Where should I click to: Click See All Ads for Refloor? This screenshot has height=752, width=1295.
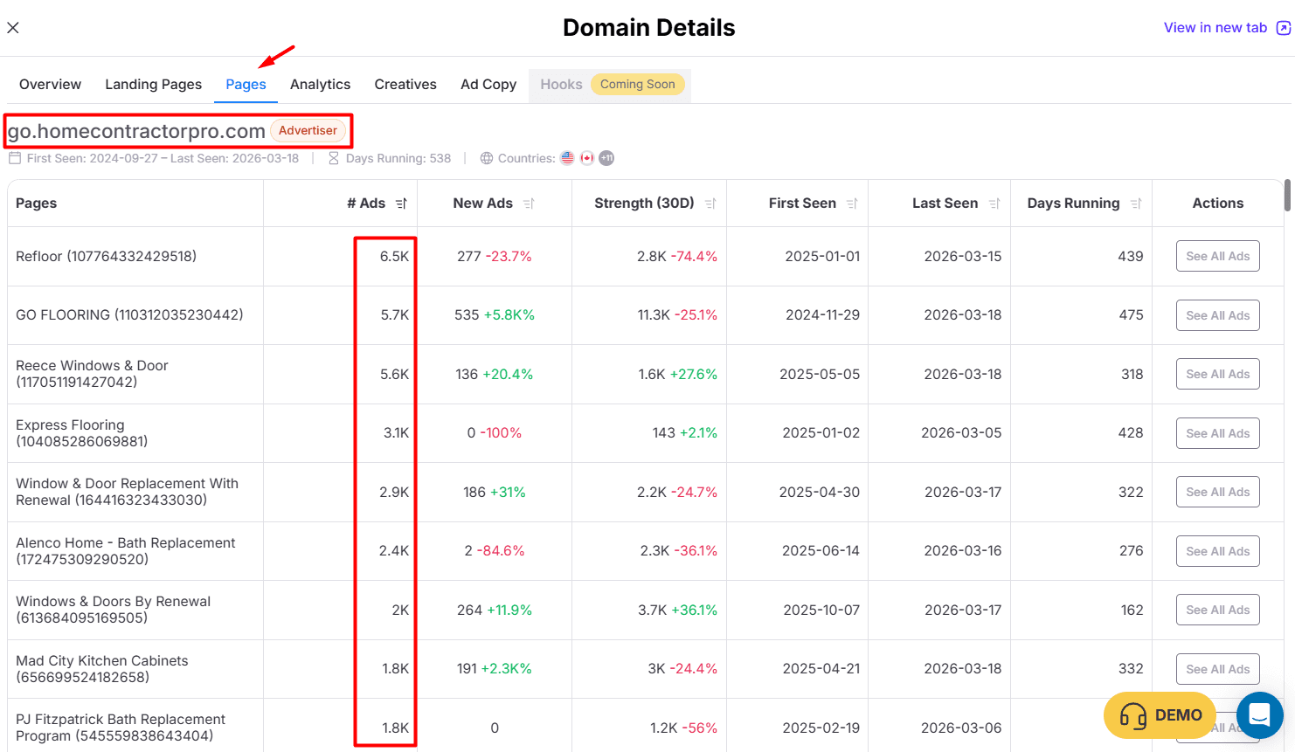click(x=1217, y=257)
